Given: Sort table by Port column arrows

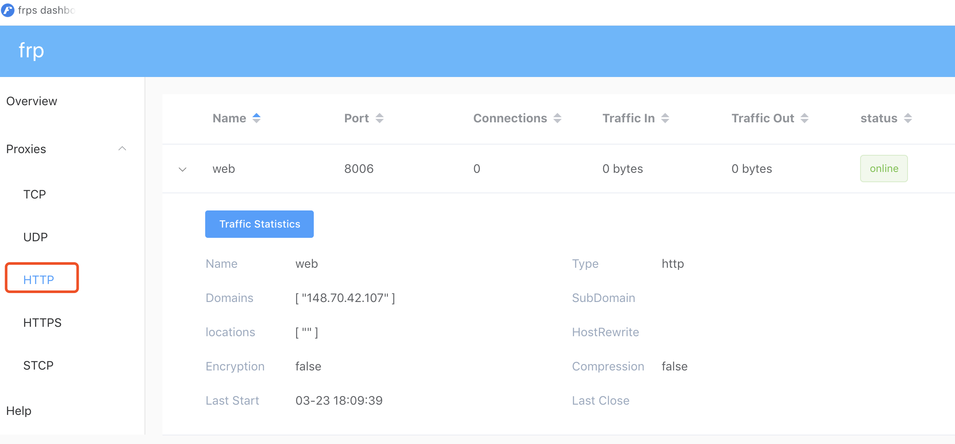Looking at the screenshot, I should (380, 118).
